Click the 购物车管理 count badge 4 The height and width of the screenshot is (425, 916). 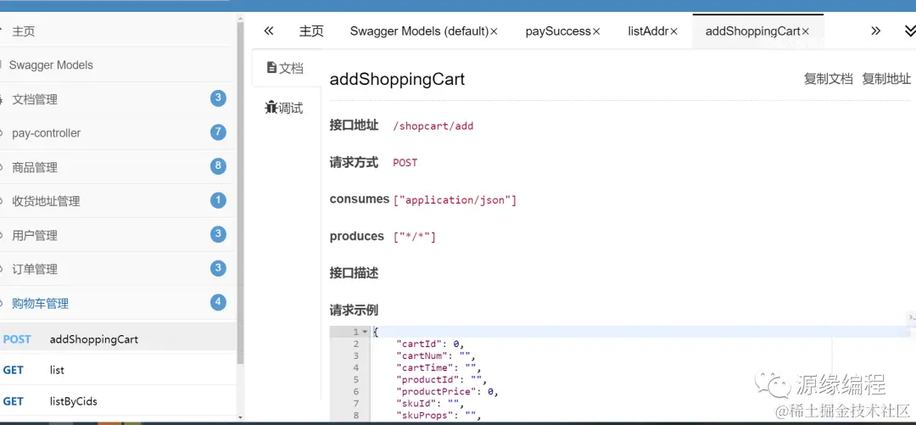(218, 302)
